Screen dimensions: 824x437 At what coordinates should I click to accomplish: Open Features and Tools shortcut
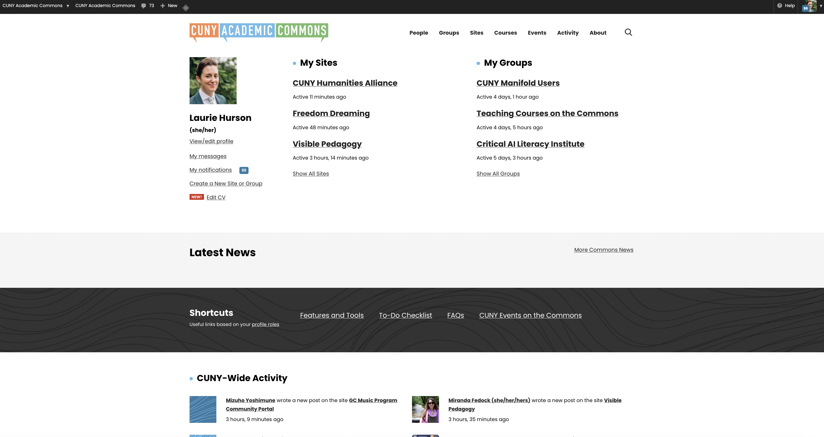tap(332, 315)
